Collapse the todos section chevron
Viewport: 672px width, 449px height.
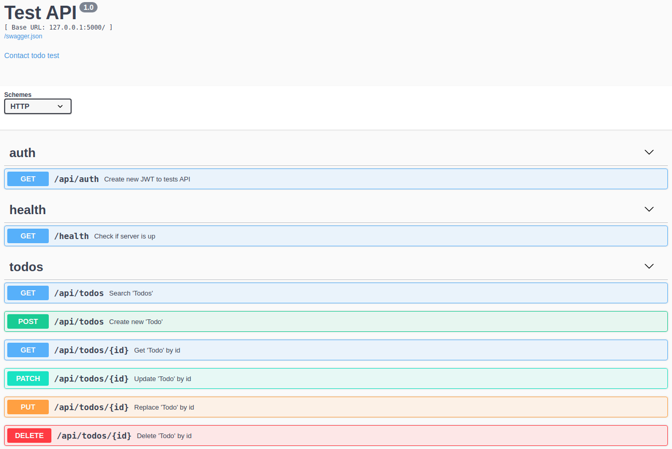(649, 266)
